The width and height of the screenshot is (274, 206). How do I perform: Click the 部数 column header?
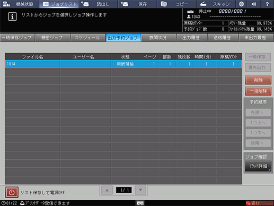click(167, 57)
